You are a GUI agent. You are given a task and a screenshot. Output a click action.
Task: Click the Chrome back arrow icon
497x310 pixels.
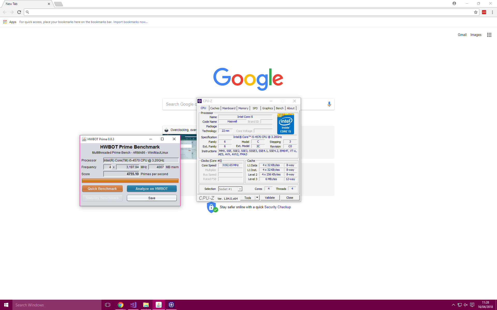(5, 12)
